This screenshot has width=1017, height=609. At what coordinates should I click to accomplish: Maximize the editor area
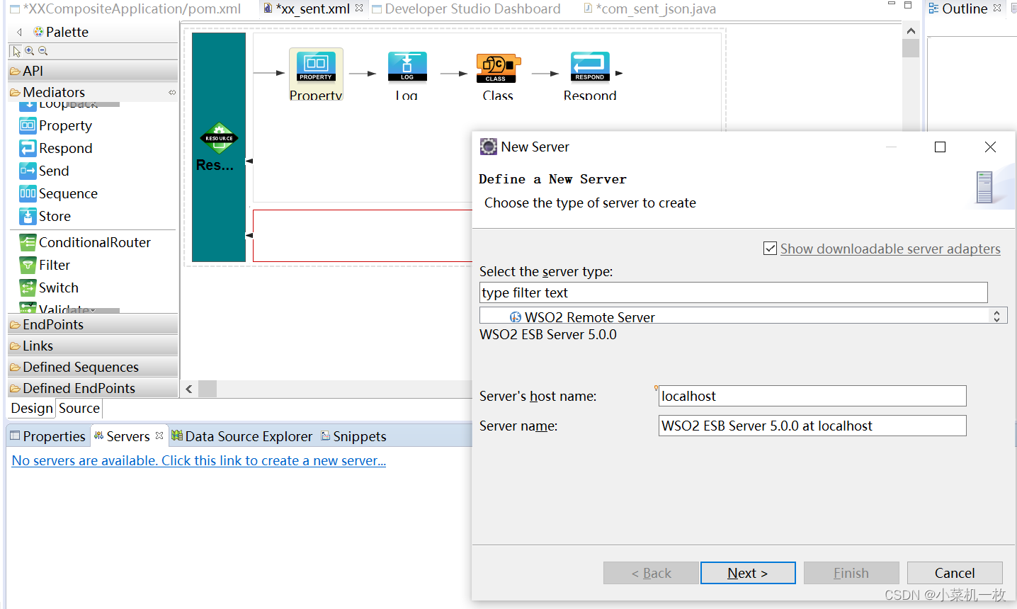pos(908,4)
